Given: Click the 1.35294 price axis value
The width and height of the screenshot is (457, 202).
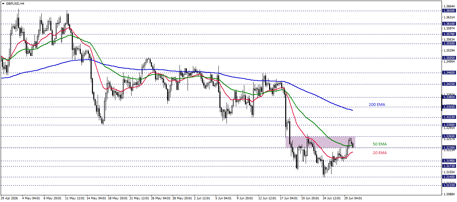Looking at the screenshot, I should [x=449, y=50].
